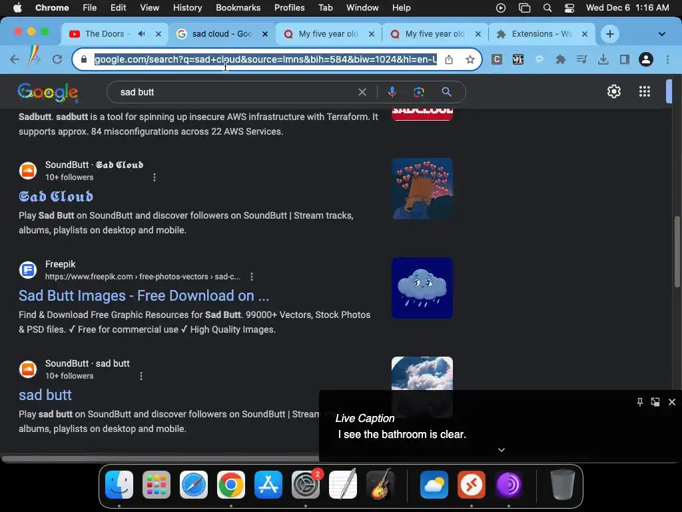
Task: Click the page vertical scrollbar thumb
Action: click(677, 251)
